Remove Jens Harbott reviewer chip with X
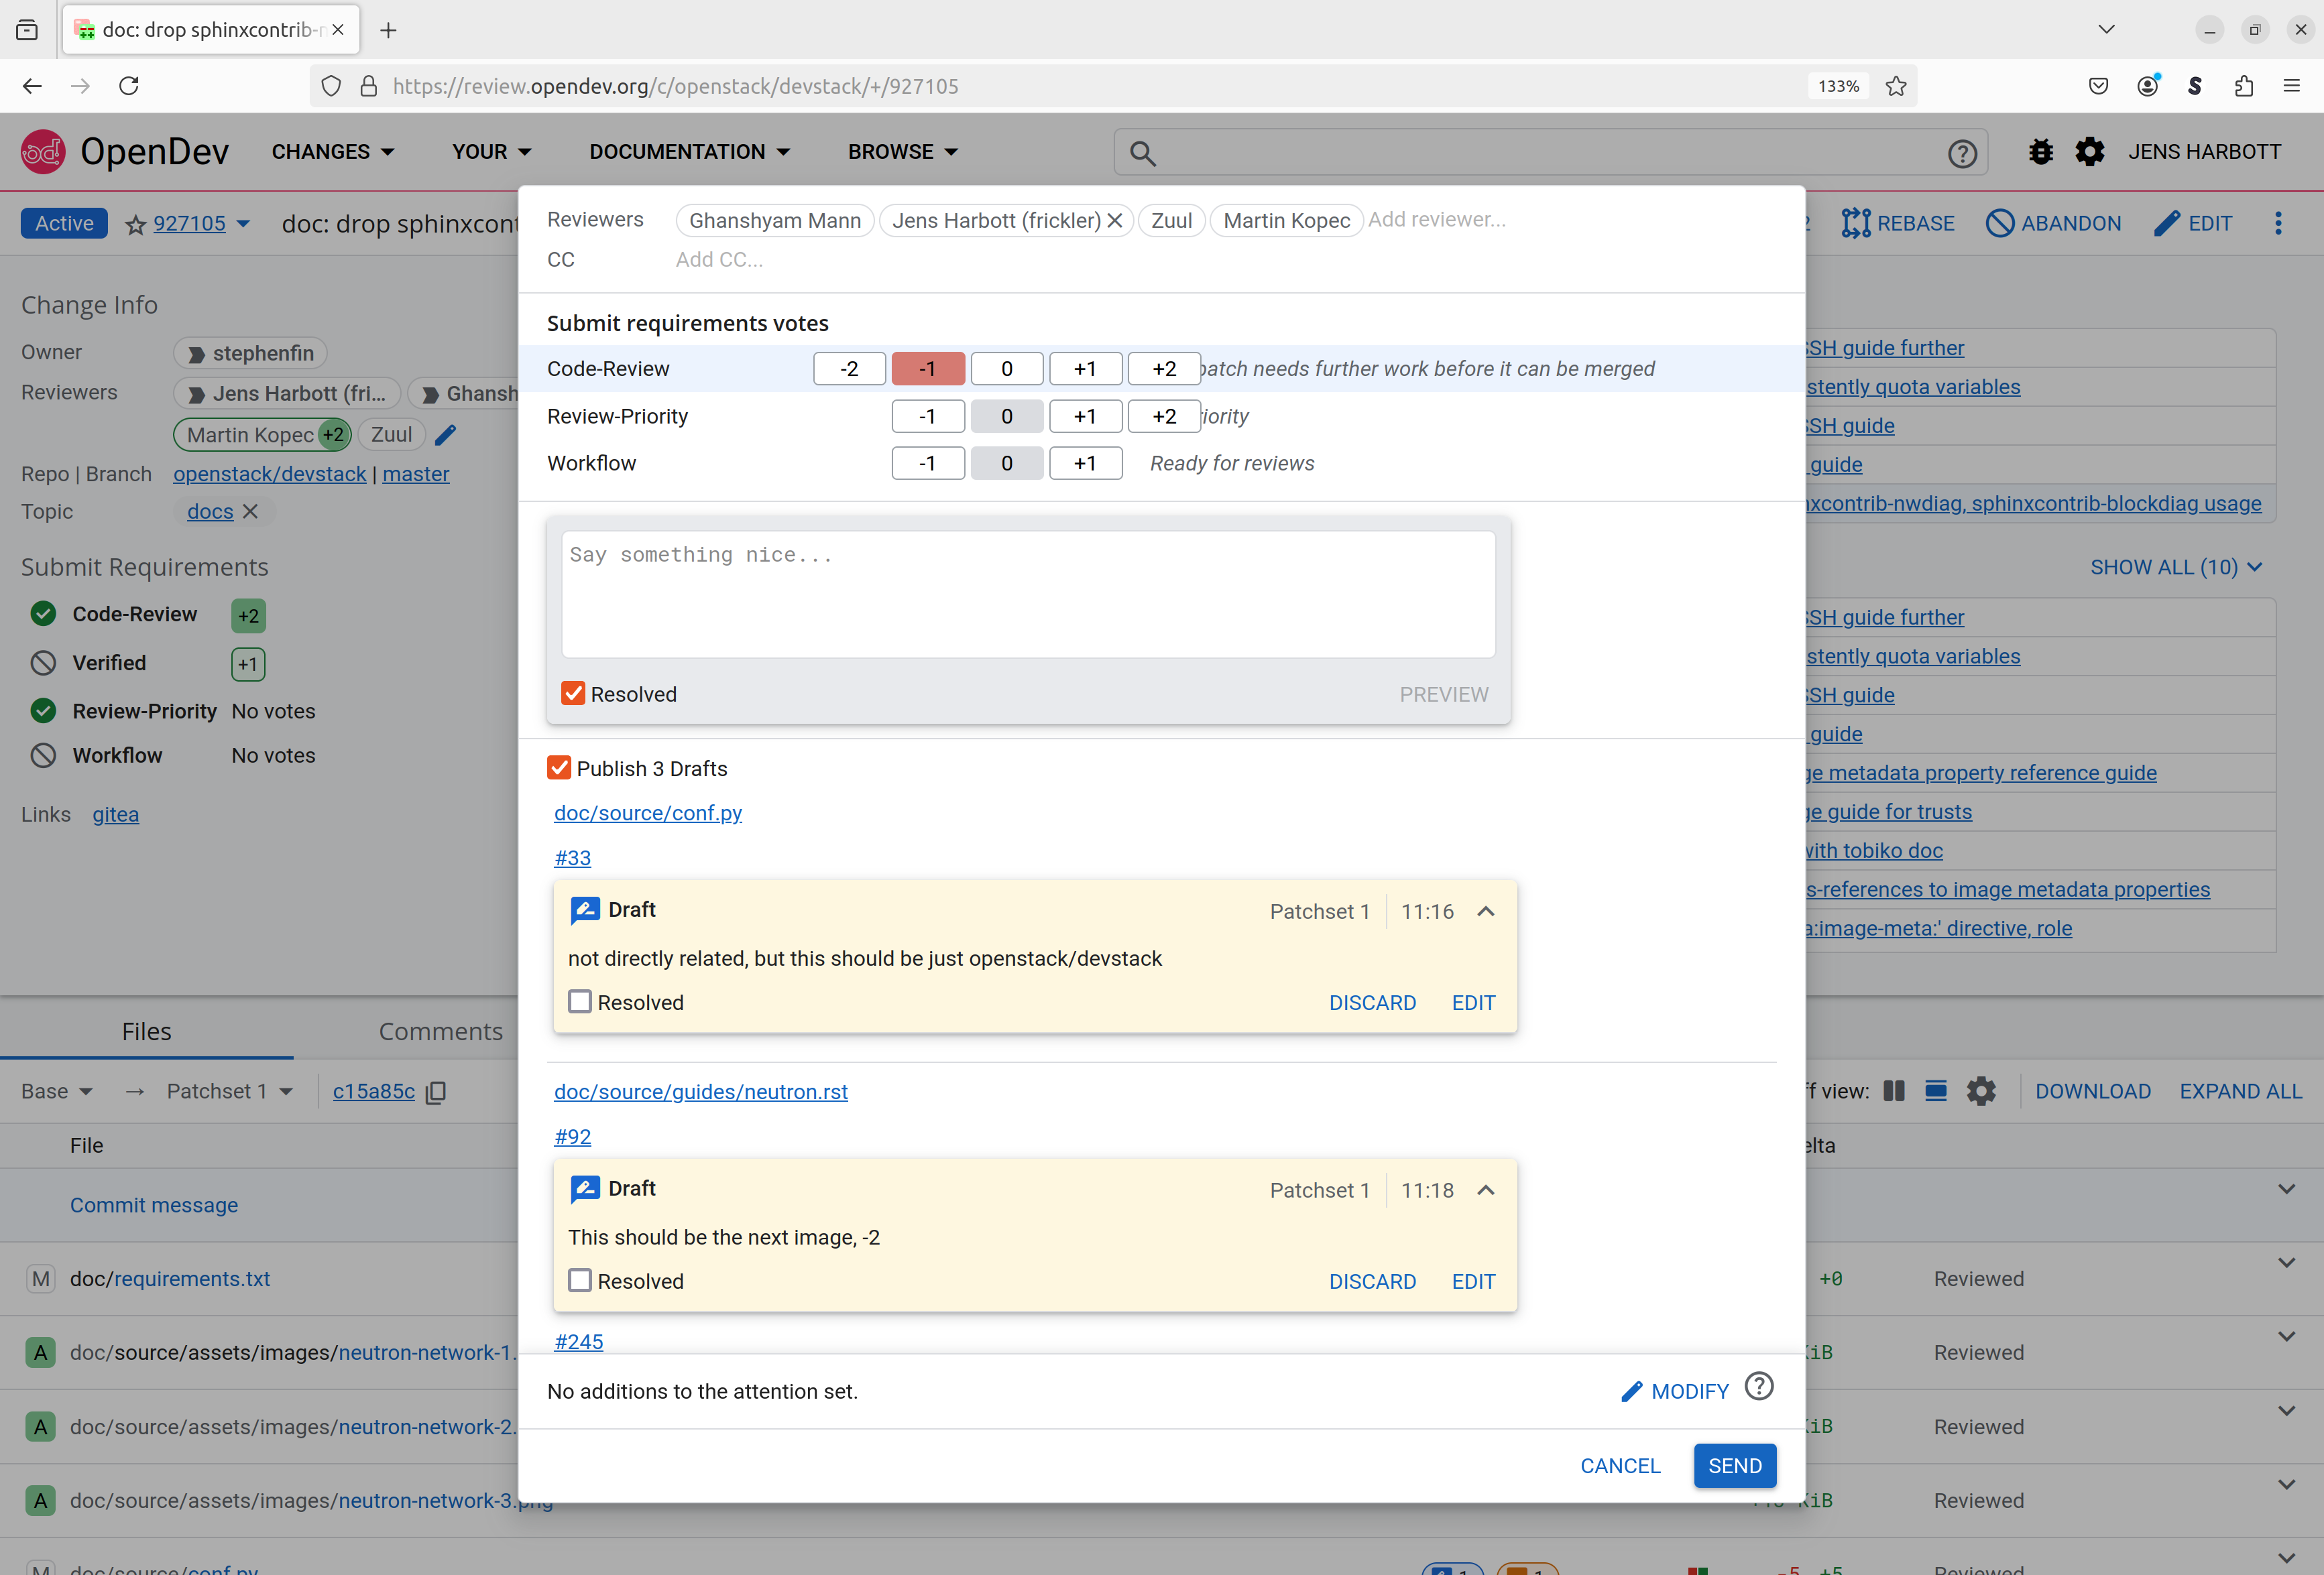Image resolution: width=2324 pixels, height=1575 pixels. tap(1115, 221)
